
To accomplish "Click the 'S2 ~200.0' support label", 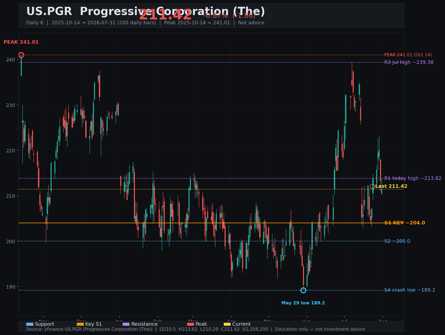I will (397, 241).
